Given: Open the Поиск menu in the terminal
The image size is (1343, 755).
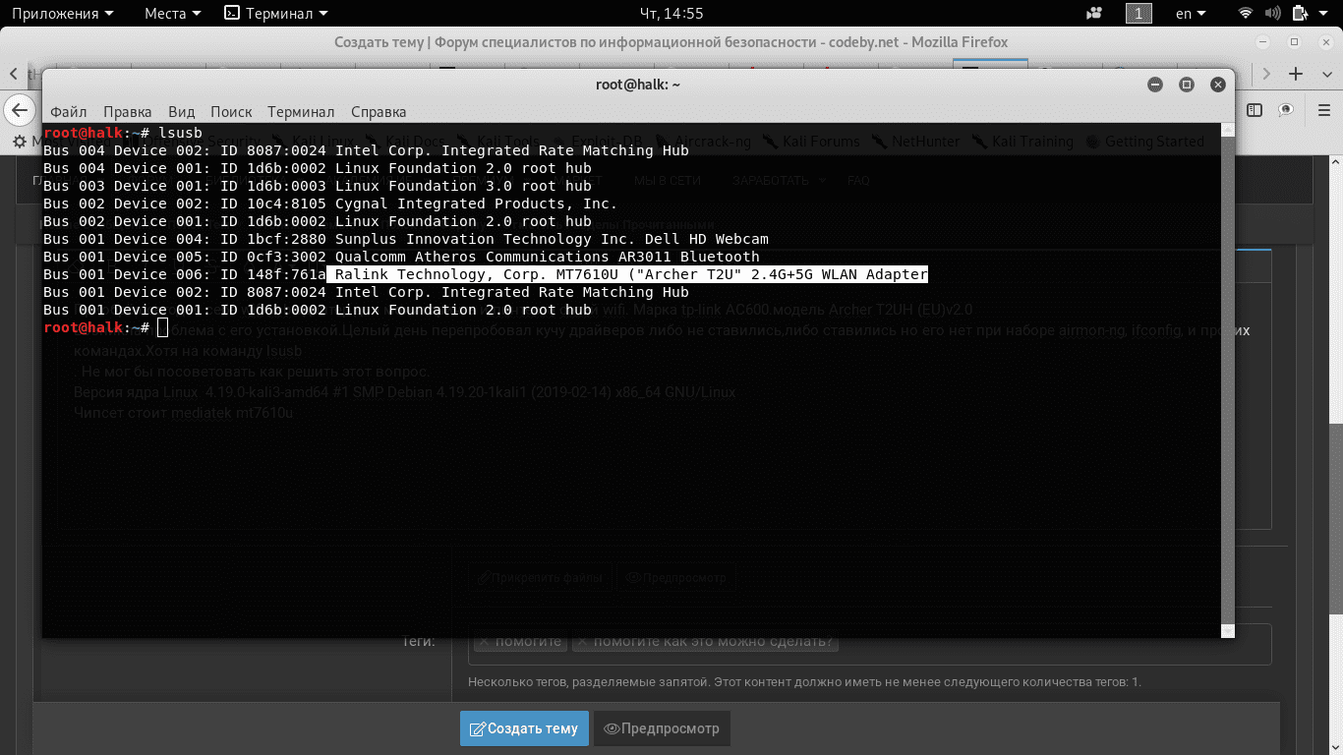Looking at the screenshot, I should 231,112.
